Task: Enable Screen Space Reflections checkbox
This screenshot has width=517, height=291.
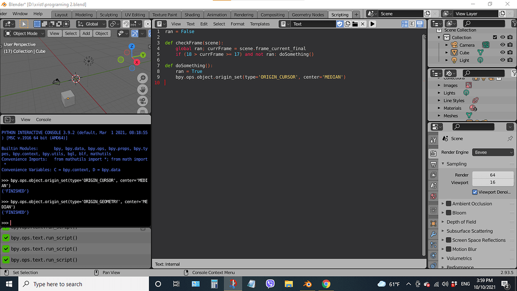Action: pos(449,240)
